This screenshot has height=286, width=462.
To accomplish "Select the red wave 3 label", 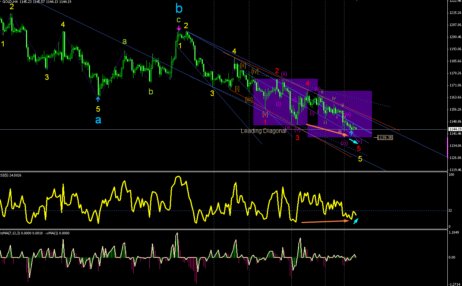I will pyautogui.click(x=298, y=138).
